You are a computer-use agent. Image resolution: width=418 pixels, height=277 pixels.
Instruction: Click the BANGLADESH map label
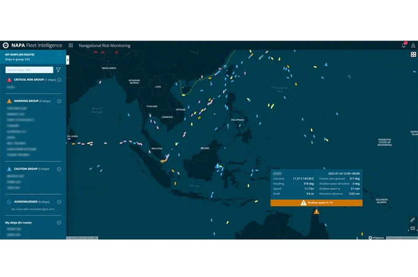(109, 68)
